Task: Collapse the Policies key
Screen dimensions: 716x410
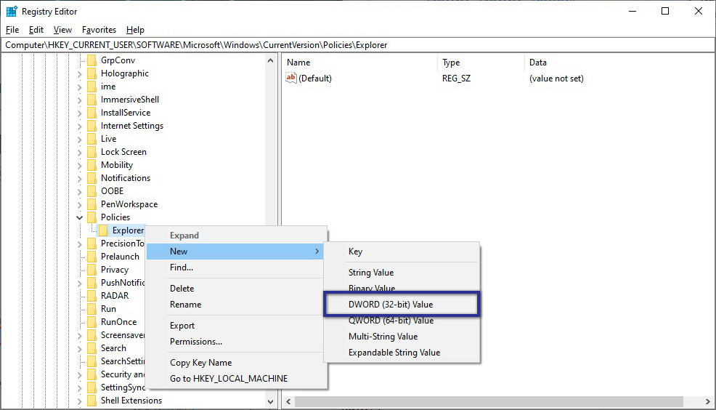Action: point(79,217)
